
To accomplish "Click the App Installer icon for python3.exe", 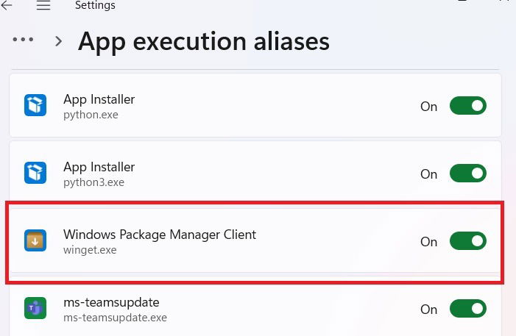I will pyautogui.click(x=35, y=174).
